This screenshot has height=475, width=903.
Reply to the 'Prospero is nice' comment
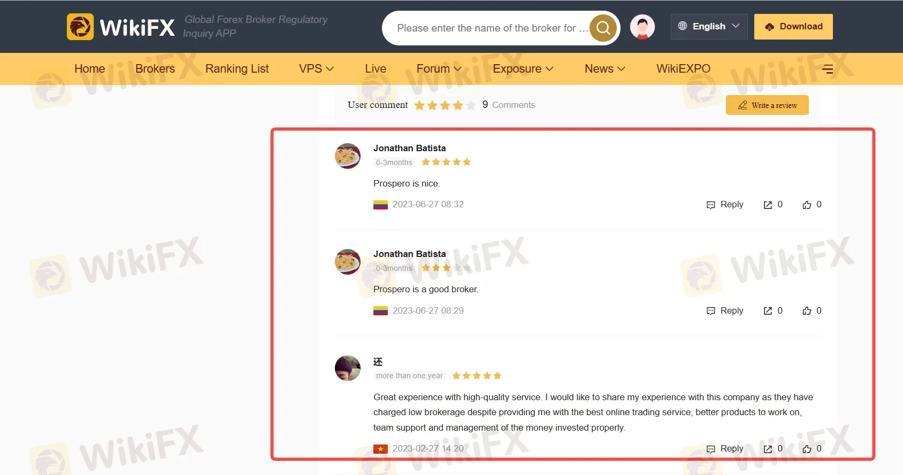[725, 205]
